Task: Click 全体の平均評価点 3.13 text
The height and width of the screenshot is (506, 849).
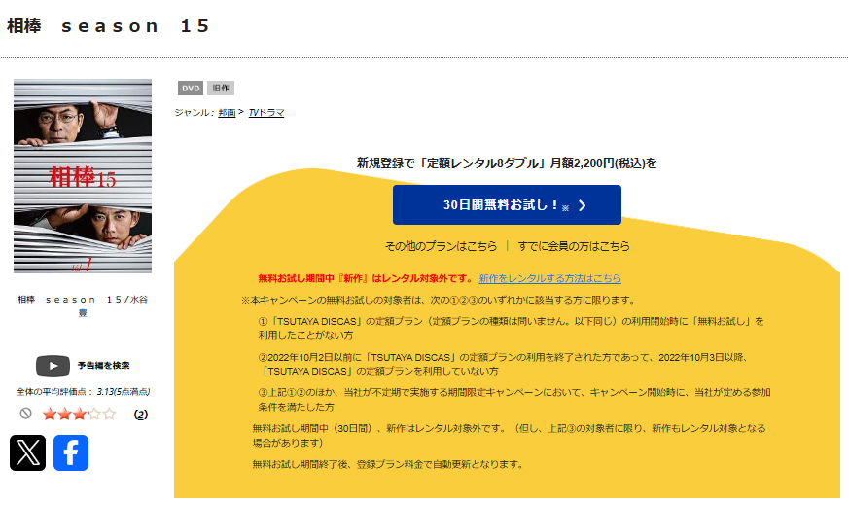Action: [x=83, y=392]
